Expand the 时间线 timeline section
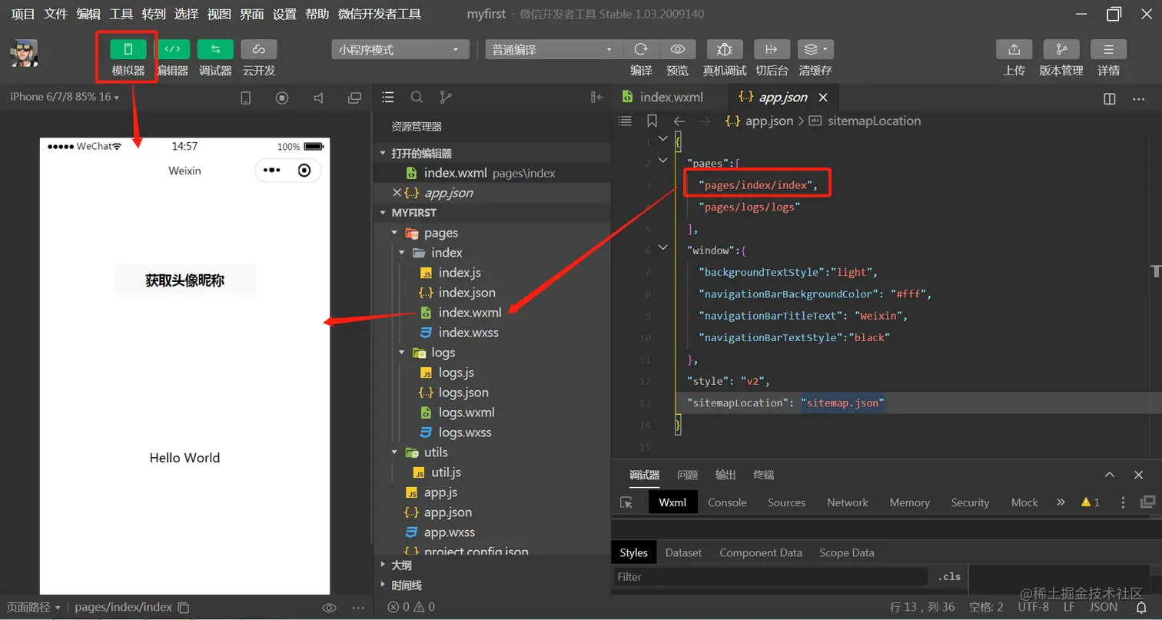The height and width of the screenshot is (620, 1162). 492,585
